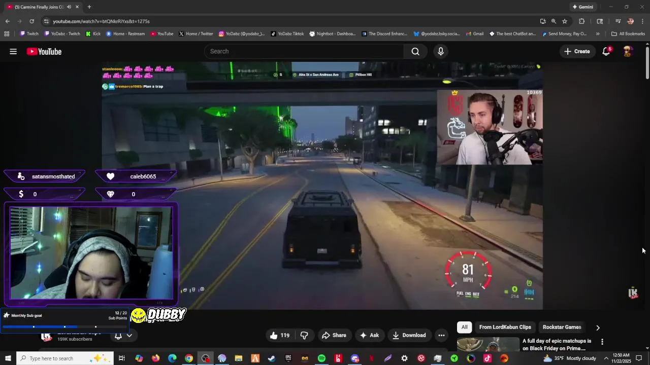Dislike the video with thumbs down

point(304,335)
